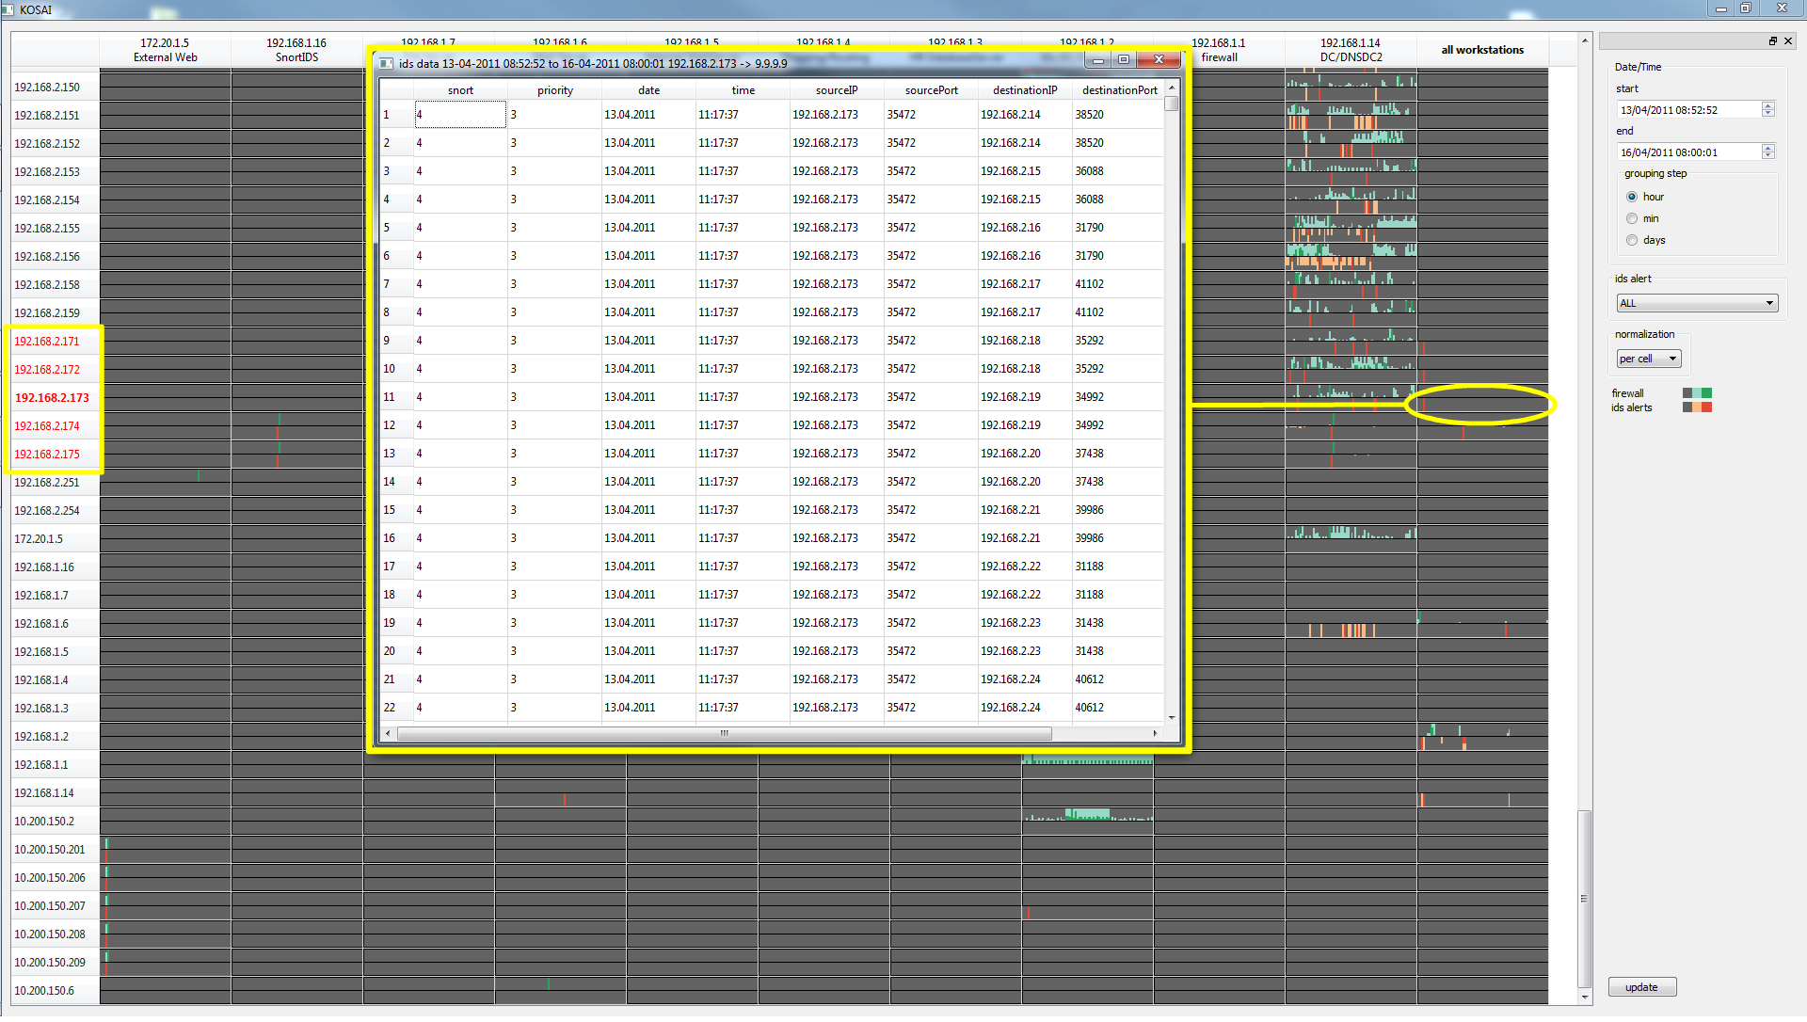Float the right settings panel

click(1773, 41)
